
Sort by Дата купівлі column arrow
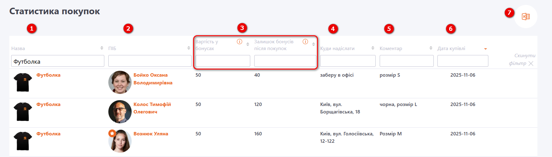(x=486, y=49)
